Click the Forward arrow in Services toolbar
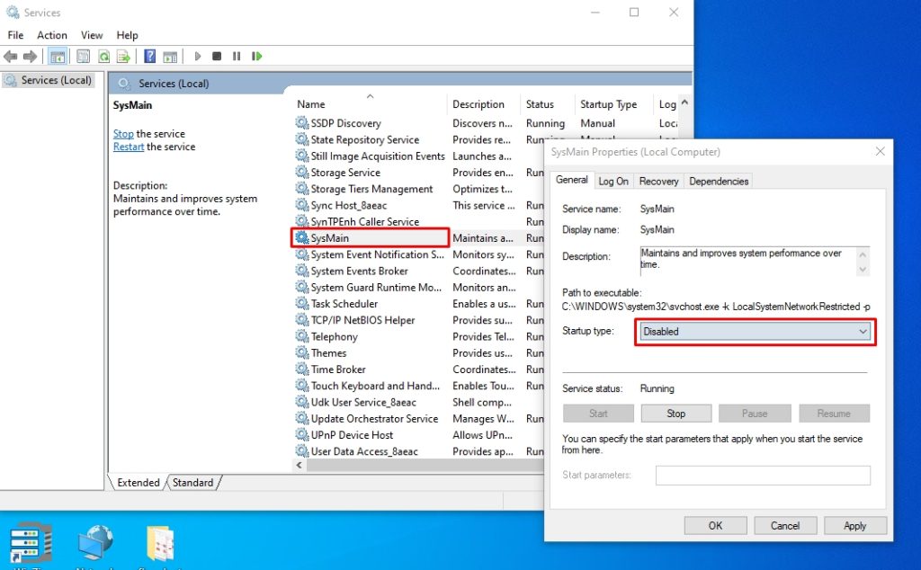Screen dimensions: 921x570 click(x=30, y=57)
